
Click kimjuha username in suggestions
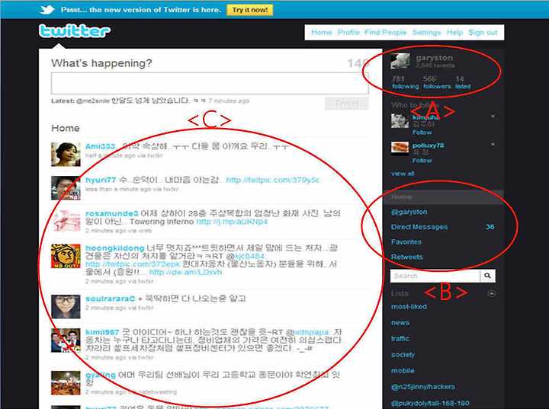pyautogui.click(x=426, y=117)
